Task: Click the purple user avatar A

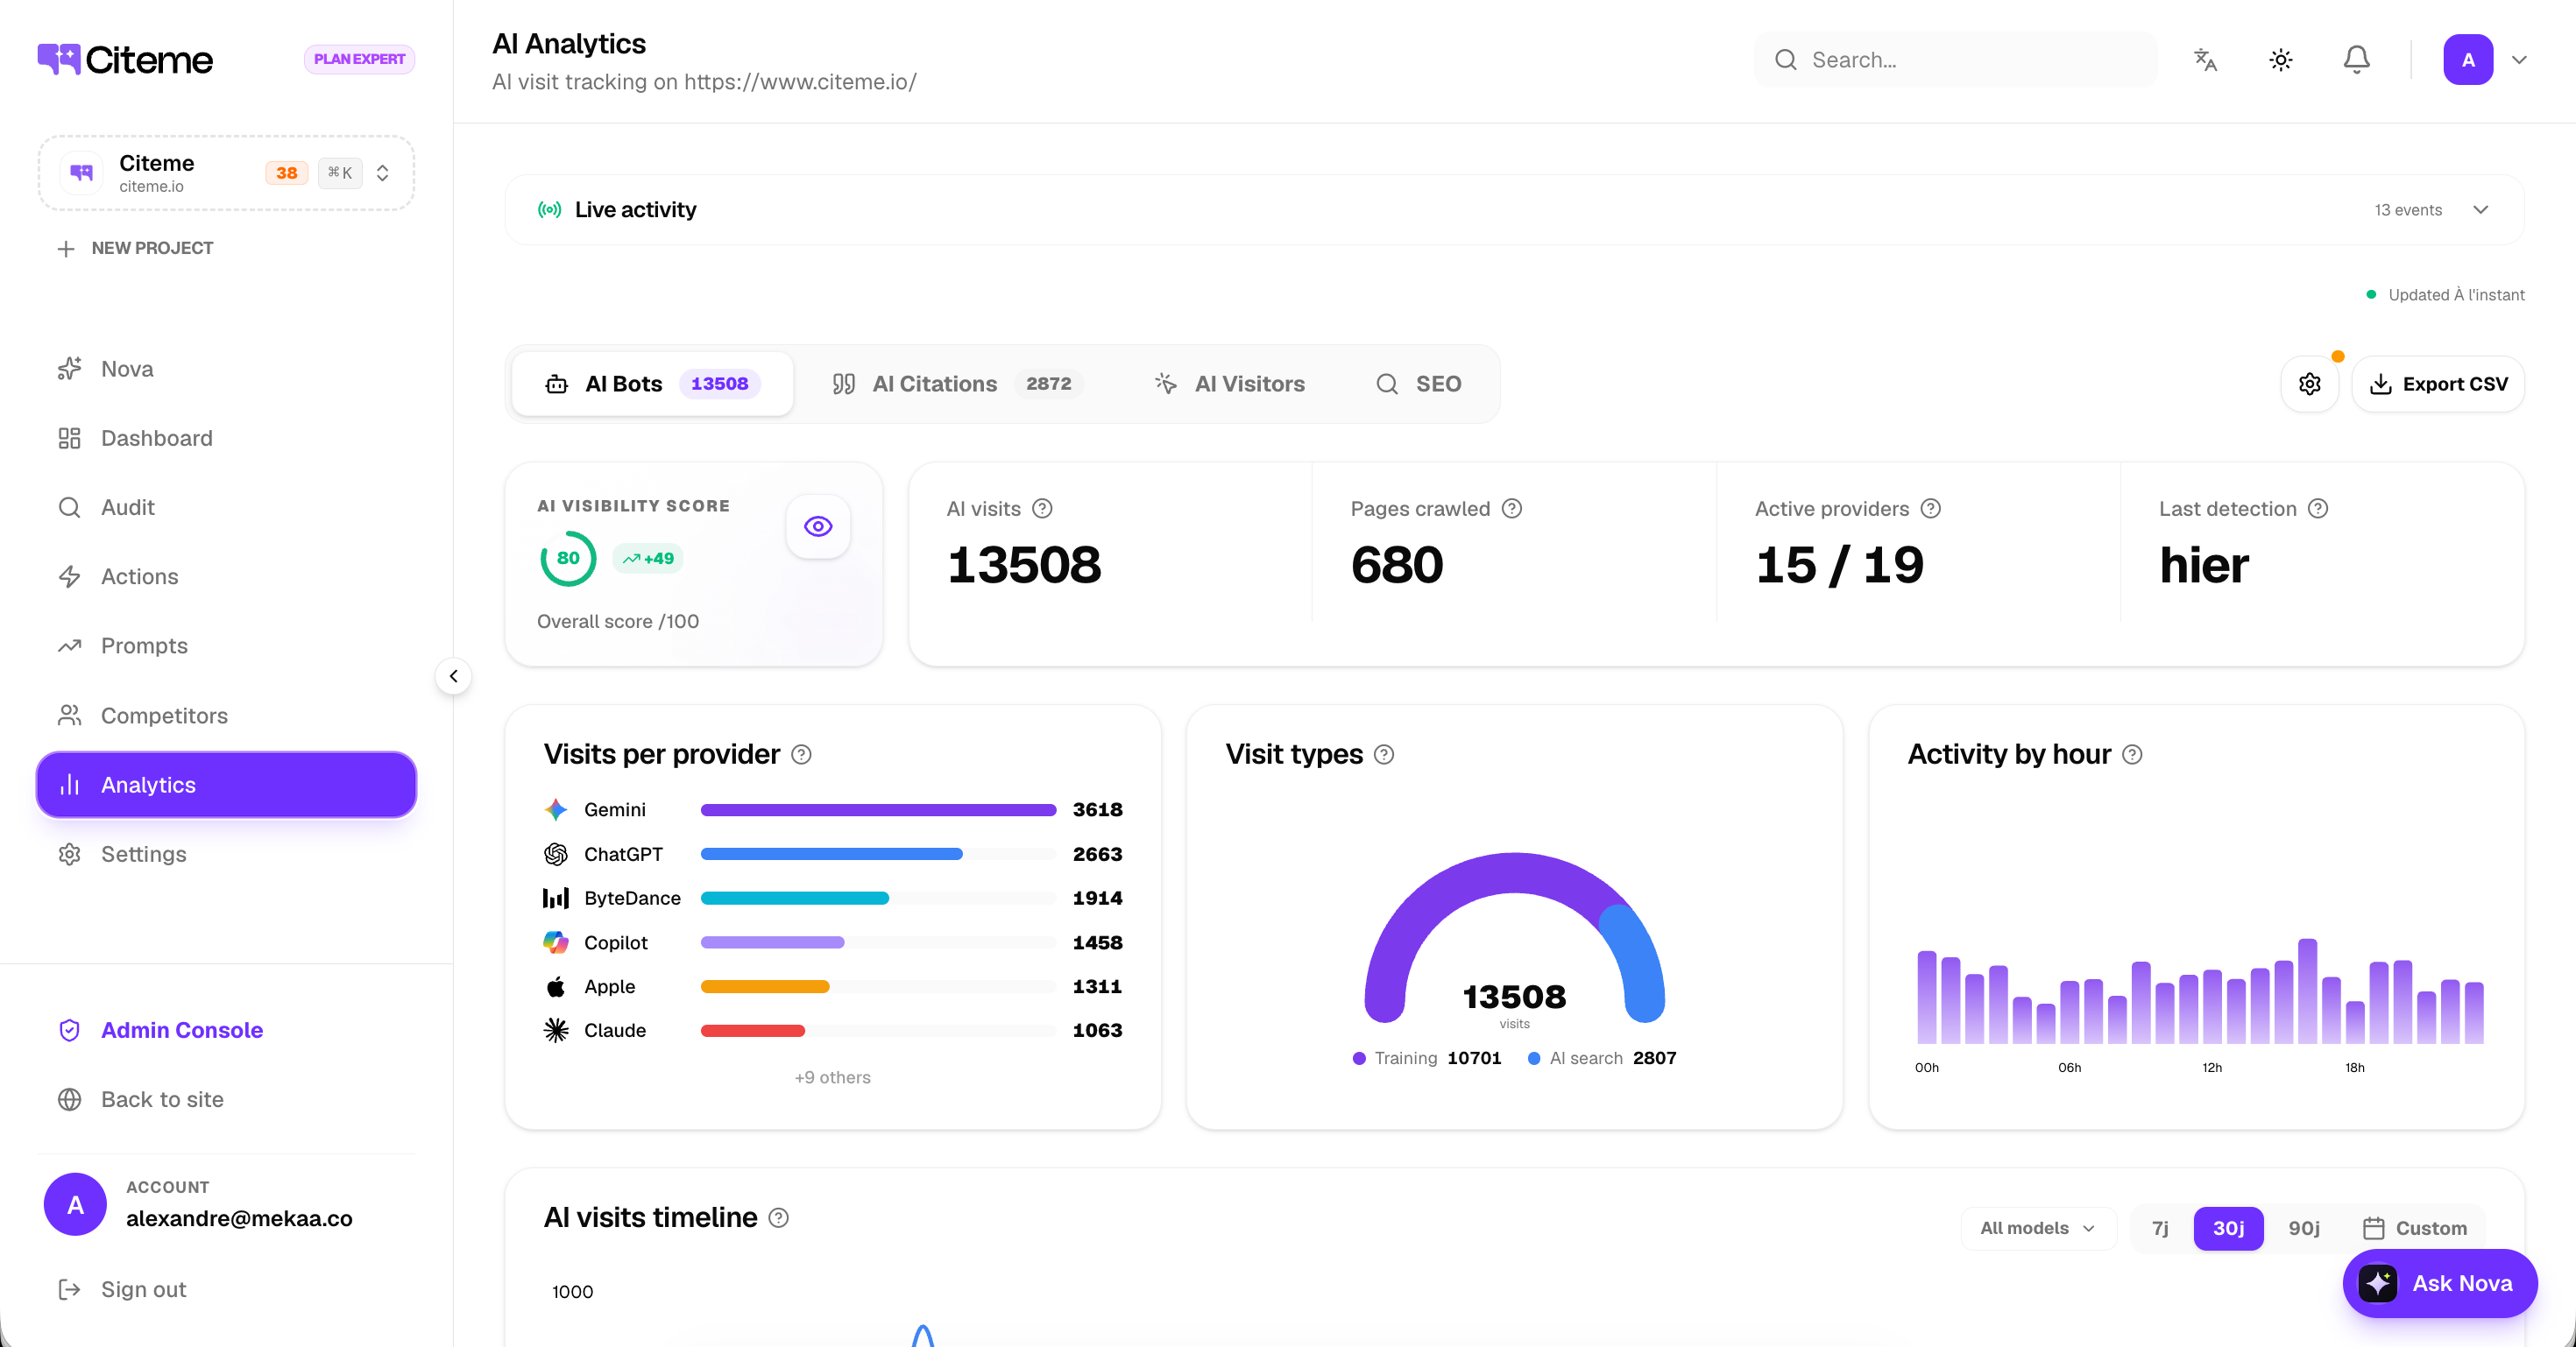Action: tap(2468, 60)
